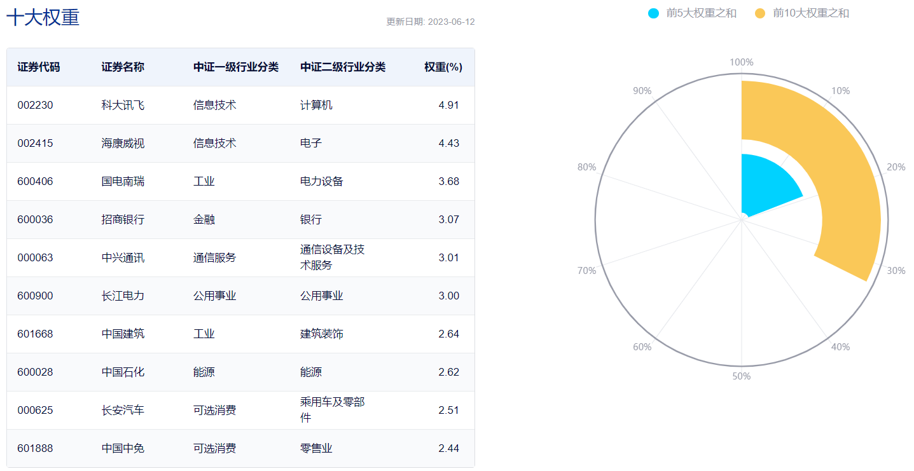Click the 3.00 weight value

point(449,296)
